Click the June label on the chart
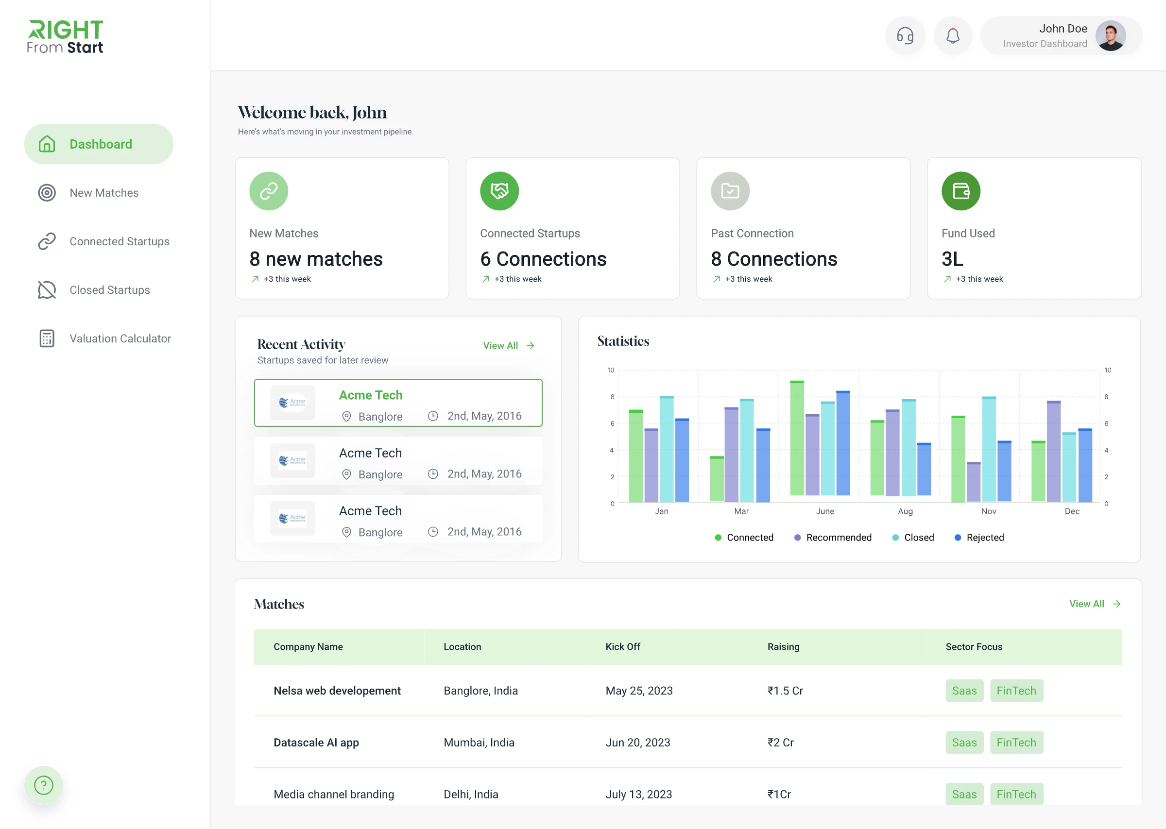Screen dimensions: 1166x829 [x=825, y=511]
